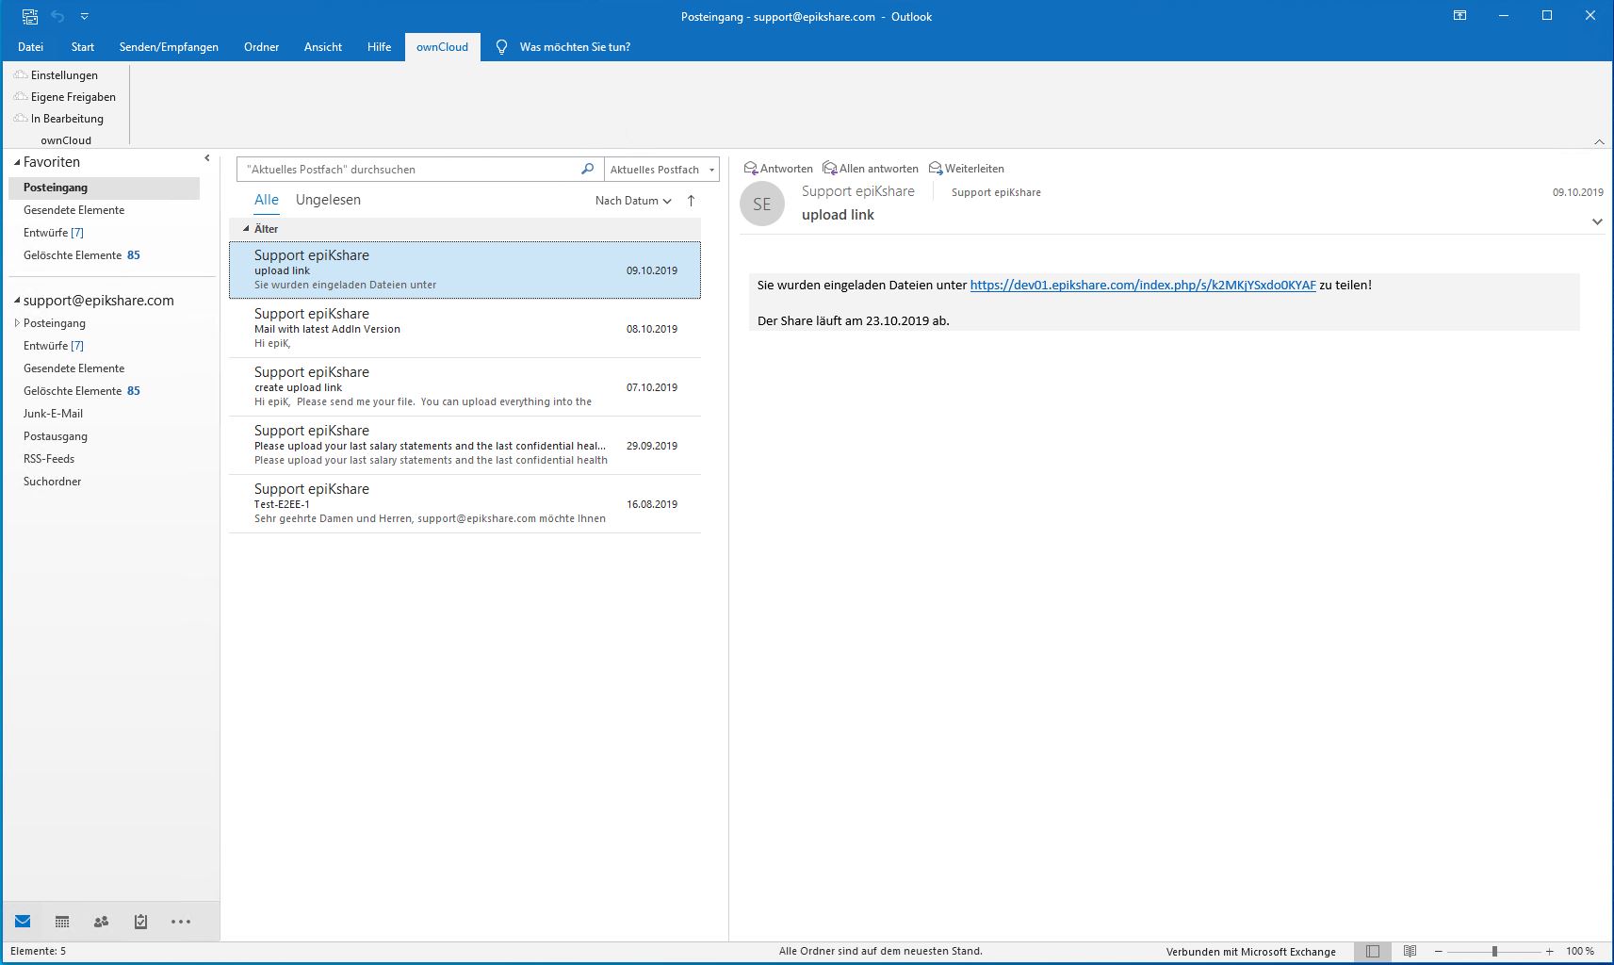Collapse the Favoriten section

coord(17,162)
